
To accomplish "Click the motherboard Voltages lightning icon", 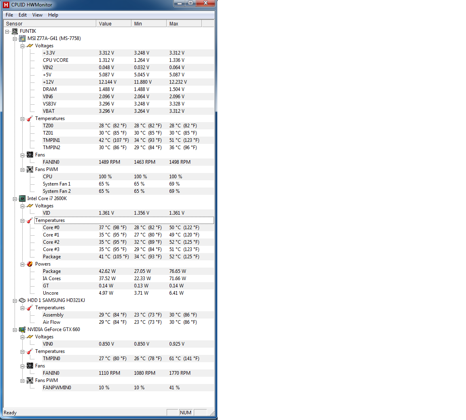I will [x=30, y=46].
